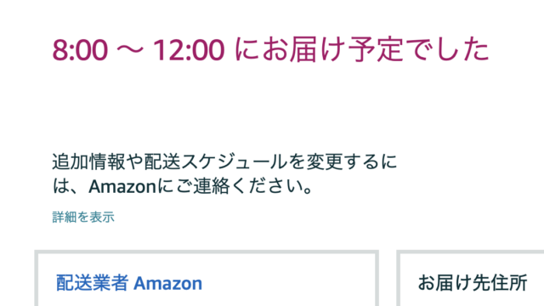Image resolution: width=544 pixels, height=306 pixels.
Task: Click the 8:00 start time in heading
Action: tap(80, 50)
